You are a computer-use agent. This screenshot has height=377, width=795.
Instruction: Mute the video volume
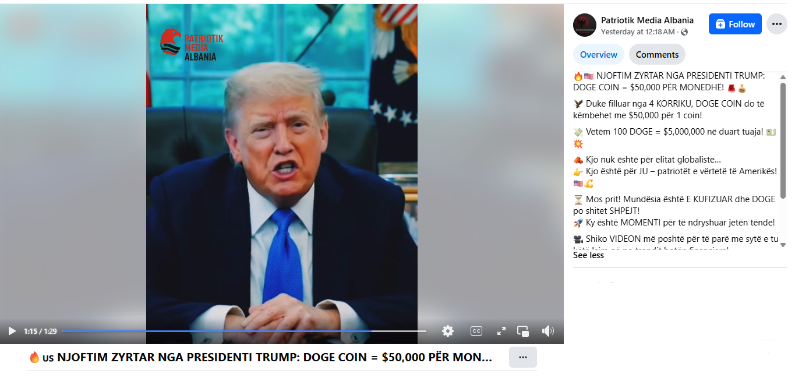547,331
